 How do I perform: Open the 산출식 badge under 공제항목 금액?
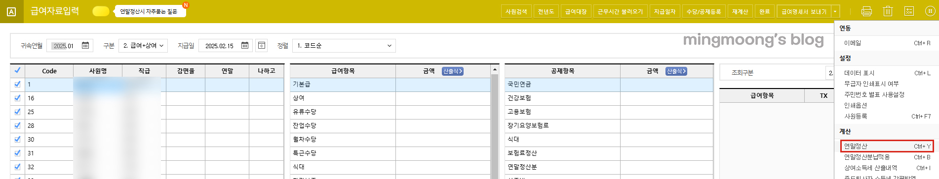click(x=676, y=71)
